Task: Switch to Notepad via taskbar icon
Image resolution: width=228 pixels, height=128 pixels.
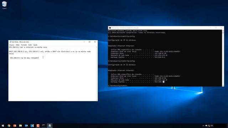Action: pos(50,126)
